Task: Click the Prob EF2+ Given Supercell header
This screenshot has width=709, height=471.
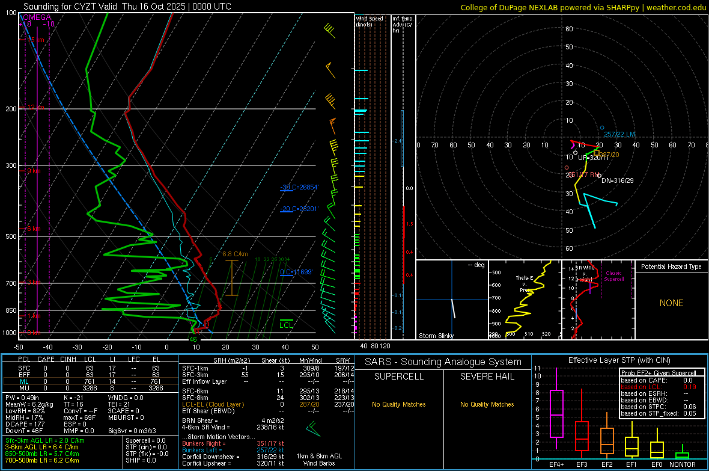Action: [x=659, y=373]
